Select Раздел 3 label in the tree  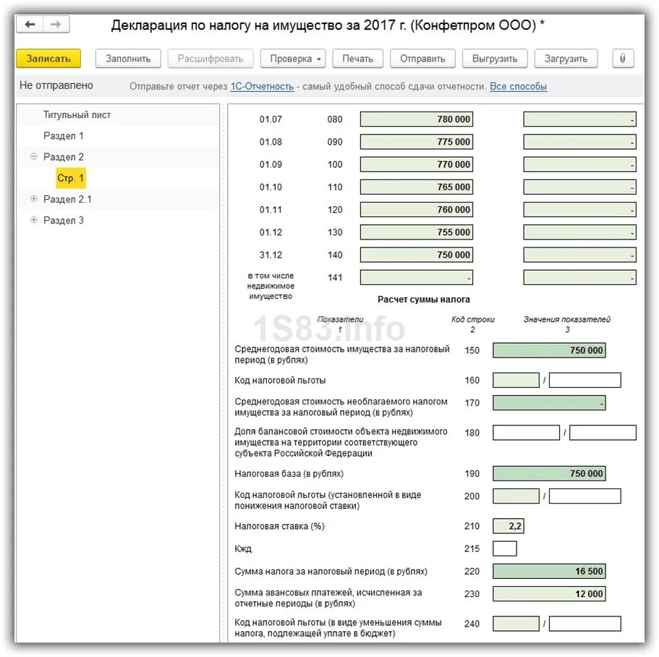(64, 220)
